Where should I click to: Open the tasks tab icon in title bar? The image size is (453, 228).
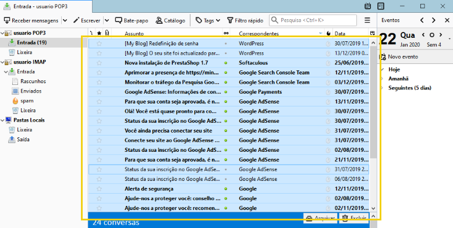[380, 6]
